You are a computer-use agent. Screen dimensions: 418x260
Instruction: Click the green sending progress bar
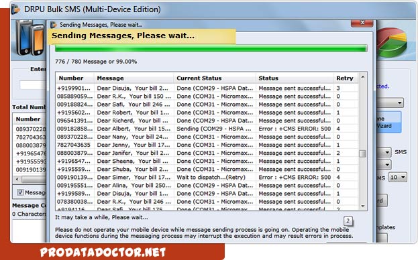pyautogui.click(x=211, y=48)
